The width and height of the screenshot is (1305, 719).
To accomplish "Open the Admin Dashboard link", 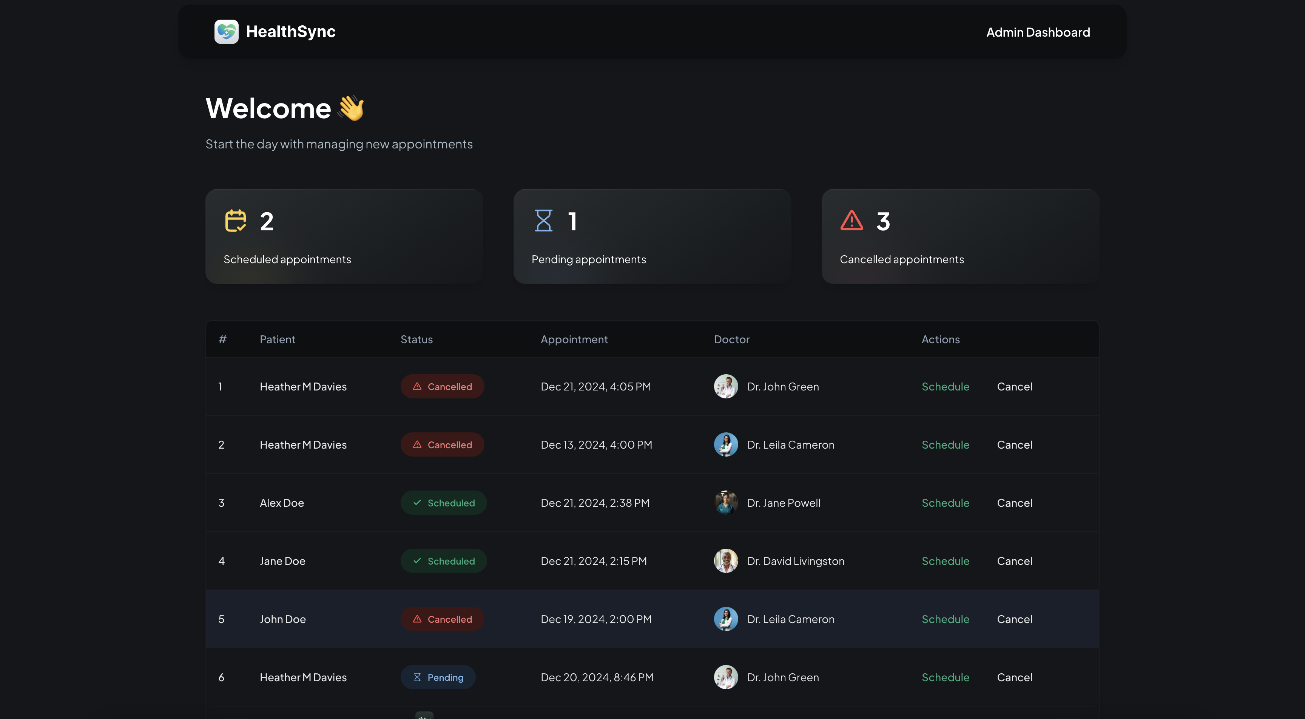I will click(x=1038, y=32).
